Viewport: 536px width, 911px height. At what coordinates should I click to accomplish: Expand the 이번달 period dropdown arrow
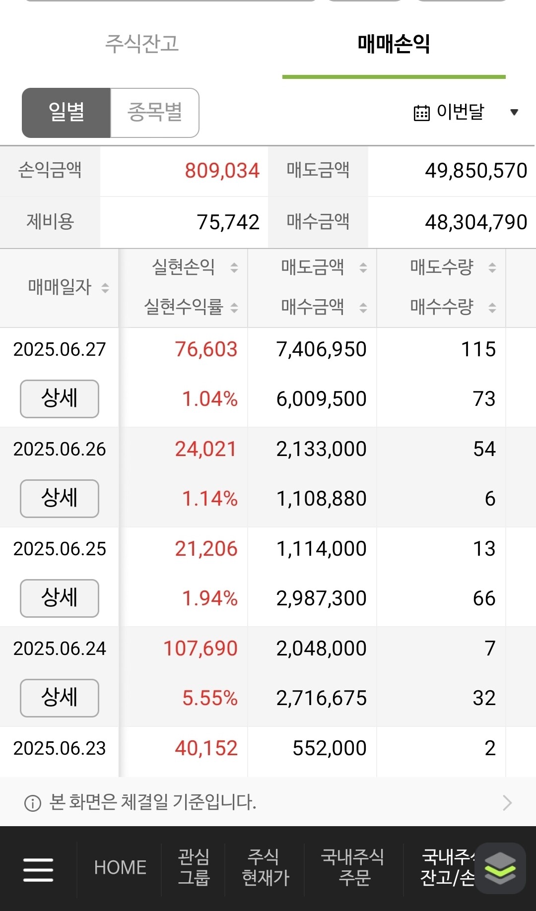pyautogui.click(x=514, y=113)
